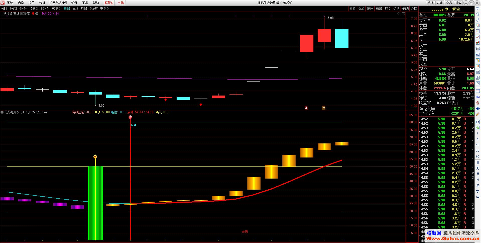481x243 pixels.
Task: Select 周 weekly period in right sidebar
Action: coord(478,168)
